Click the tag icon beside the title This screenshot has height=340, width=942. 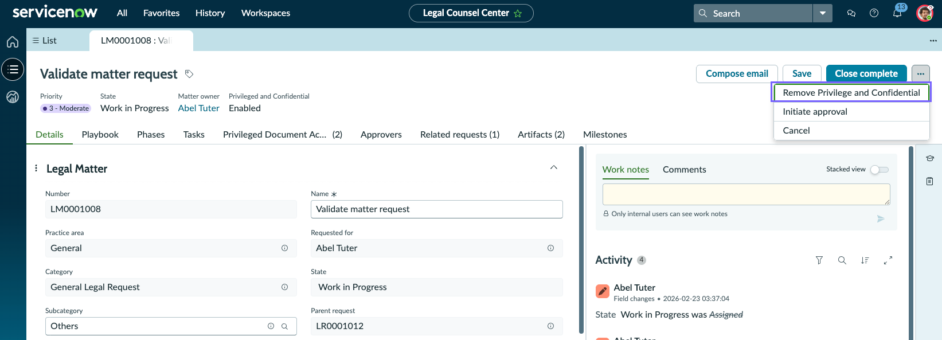[189, 74]
